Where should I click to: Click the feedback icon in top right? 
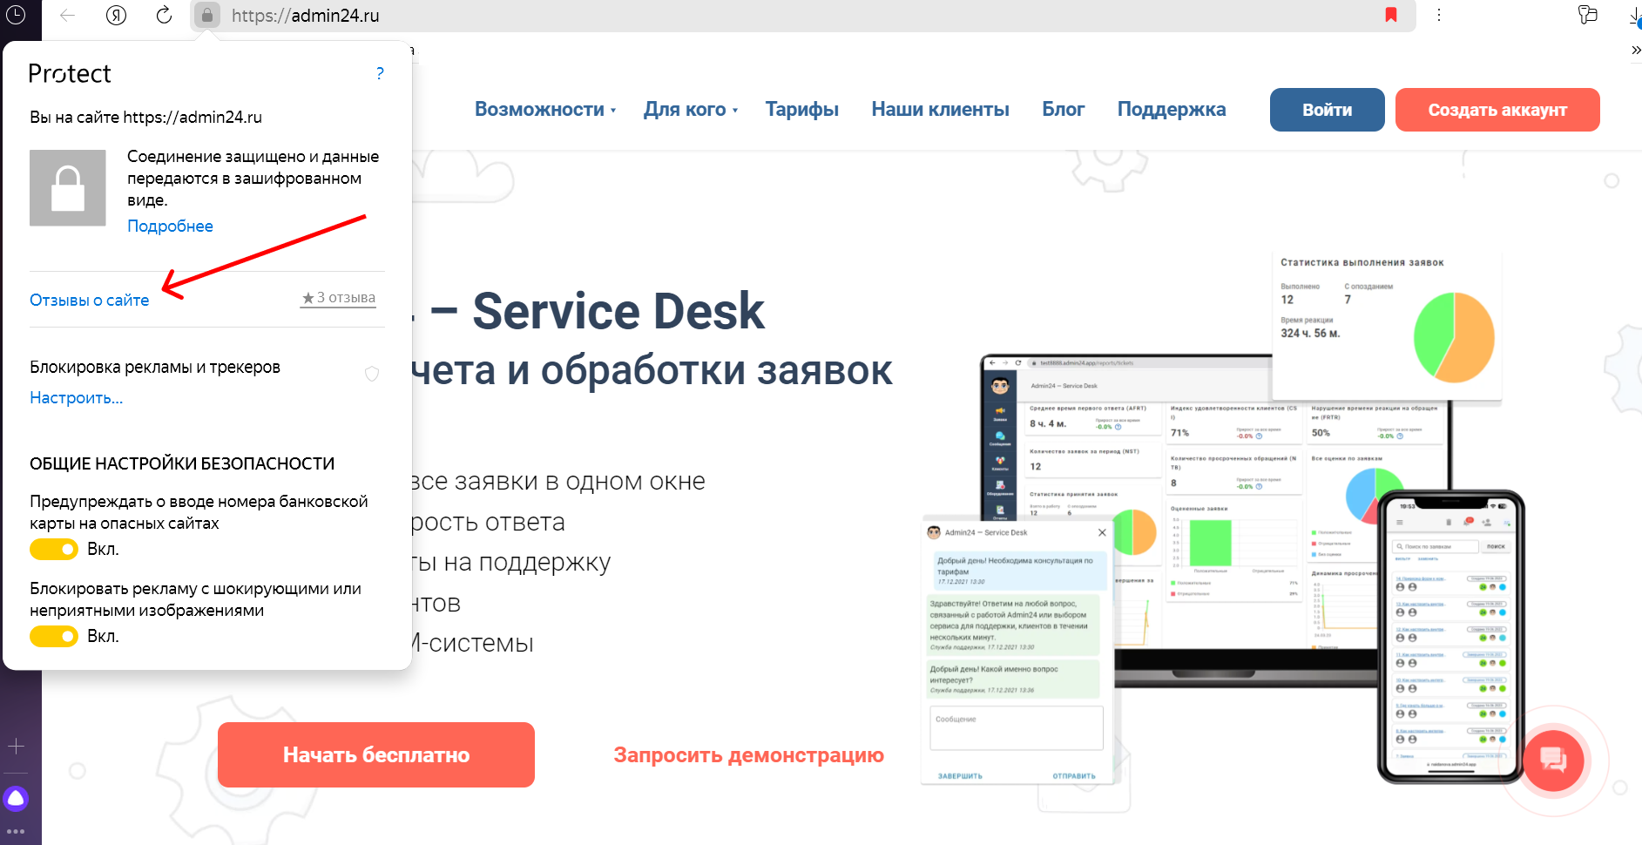tap(1588, 15)
